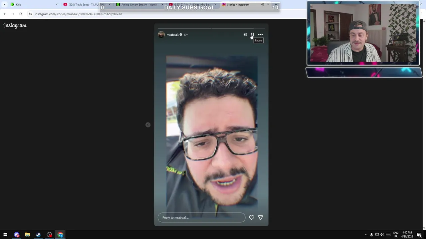Image resolution: width=426 pixels, height=239 pixels.
Task: Share the story via paper plane icon
Action: point(260,217)
